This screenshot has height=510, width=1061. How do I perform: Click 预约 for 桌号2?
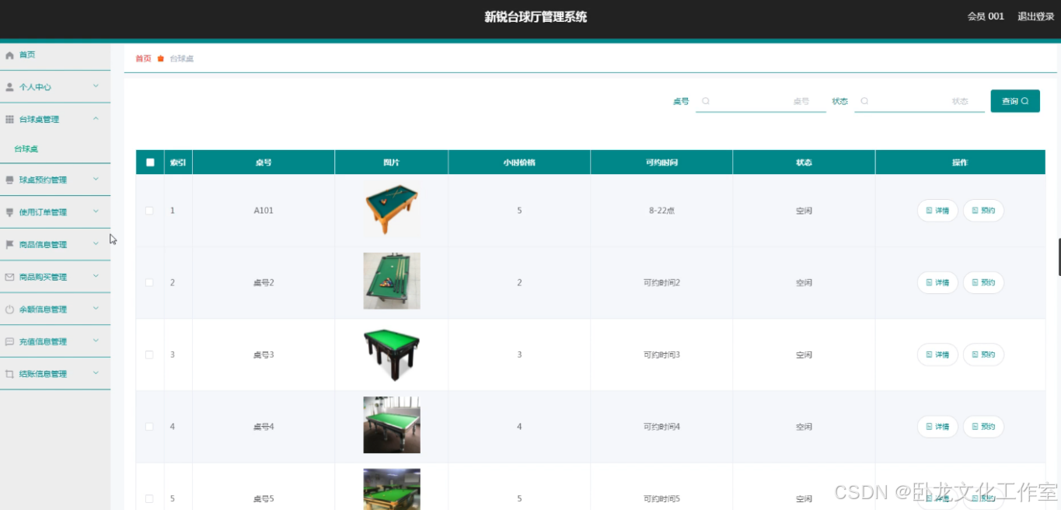pos(983,283)
